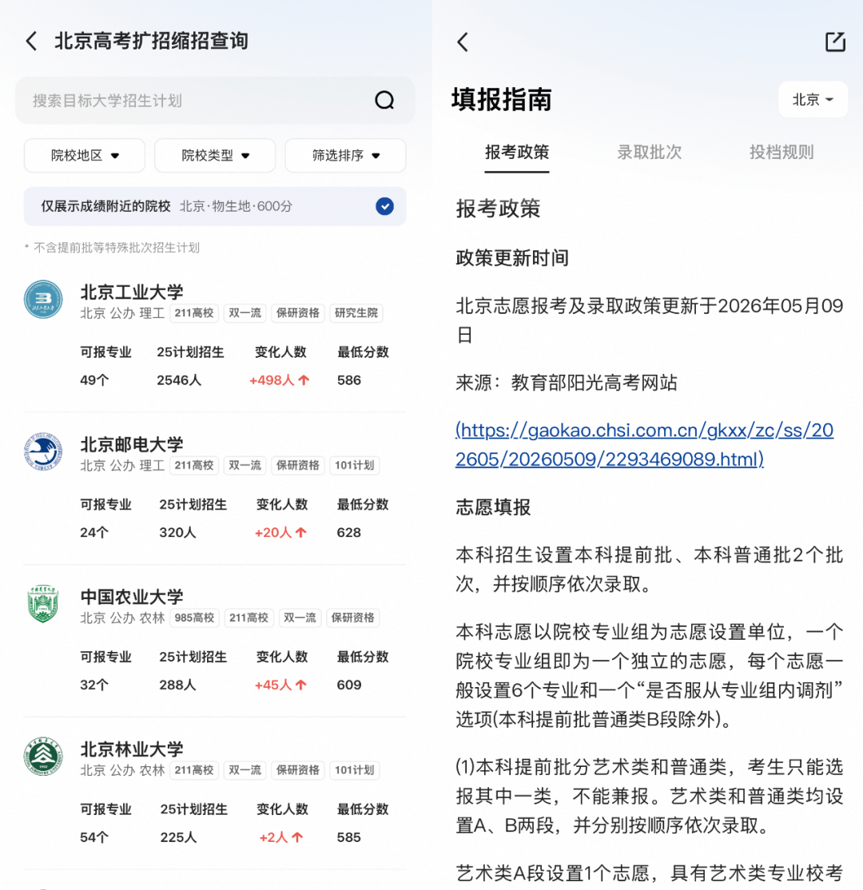863x890 pixels.
Task: Open the gaokao.chsi.com.cn policy link
Action: [644, 444]
